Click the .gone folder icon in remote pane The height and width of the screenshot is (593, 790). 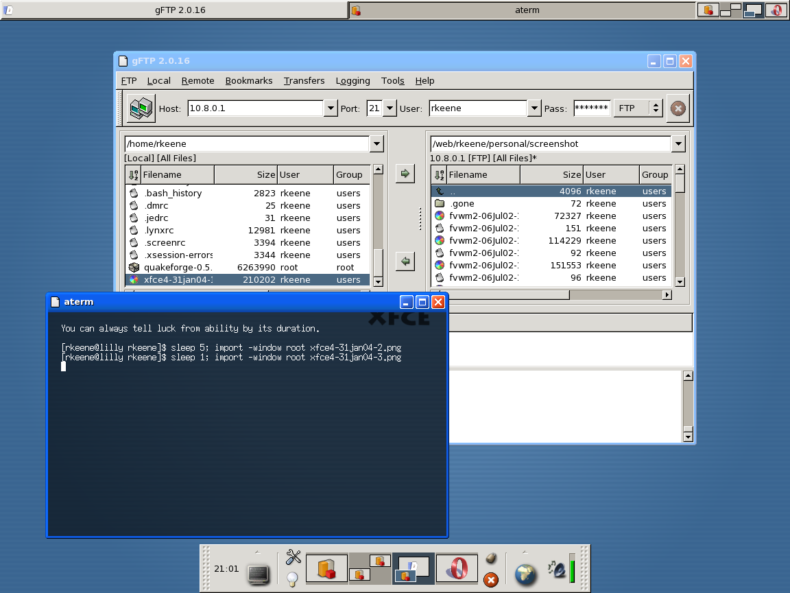440,203
